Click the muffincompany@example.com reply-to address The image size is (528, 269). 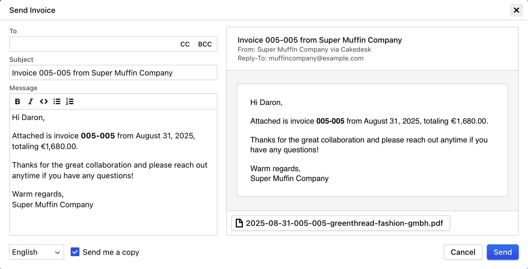[x=316, y=58]
